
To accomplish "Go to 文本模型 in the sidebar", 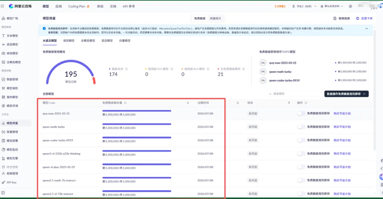I will click(x=10, y=36).
